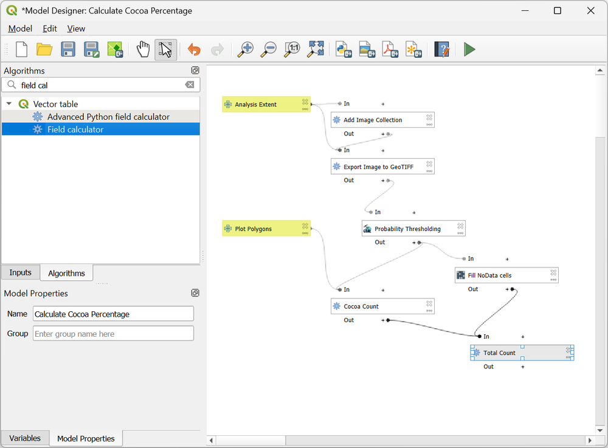608x448 pixels.
Task: Select the Model Properties tab
Action: coord(86,438)
